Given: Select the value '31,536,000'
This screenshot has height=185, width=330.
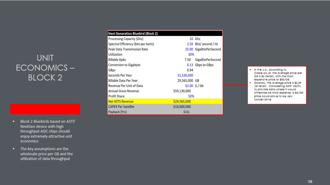Looking at the screenshot, I should click(185, 75).
